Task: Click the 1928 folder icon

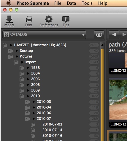Action: [x=22, y=68]
